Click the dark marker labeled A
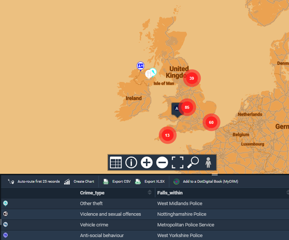This screenshot has width=289, height=240. [177, 109]
